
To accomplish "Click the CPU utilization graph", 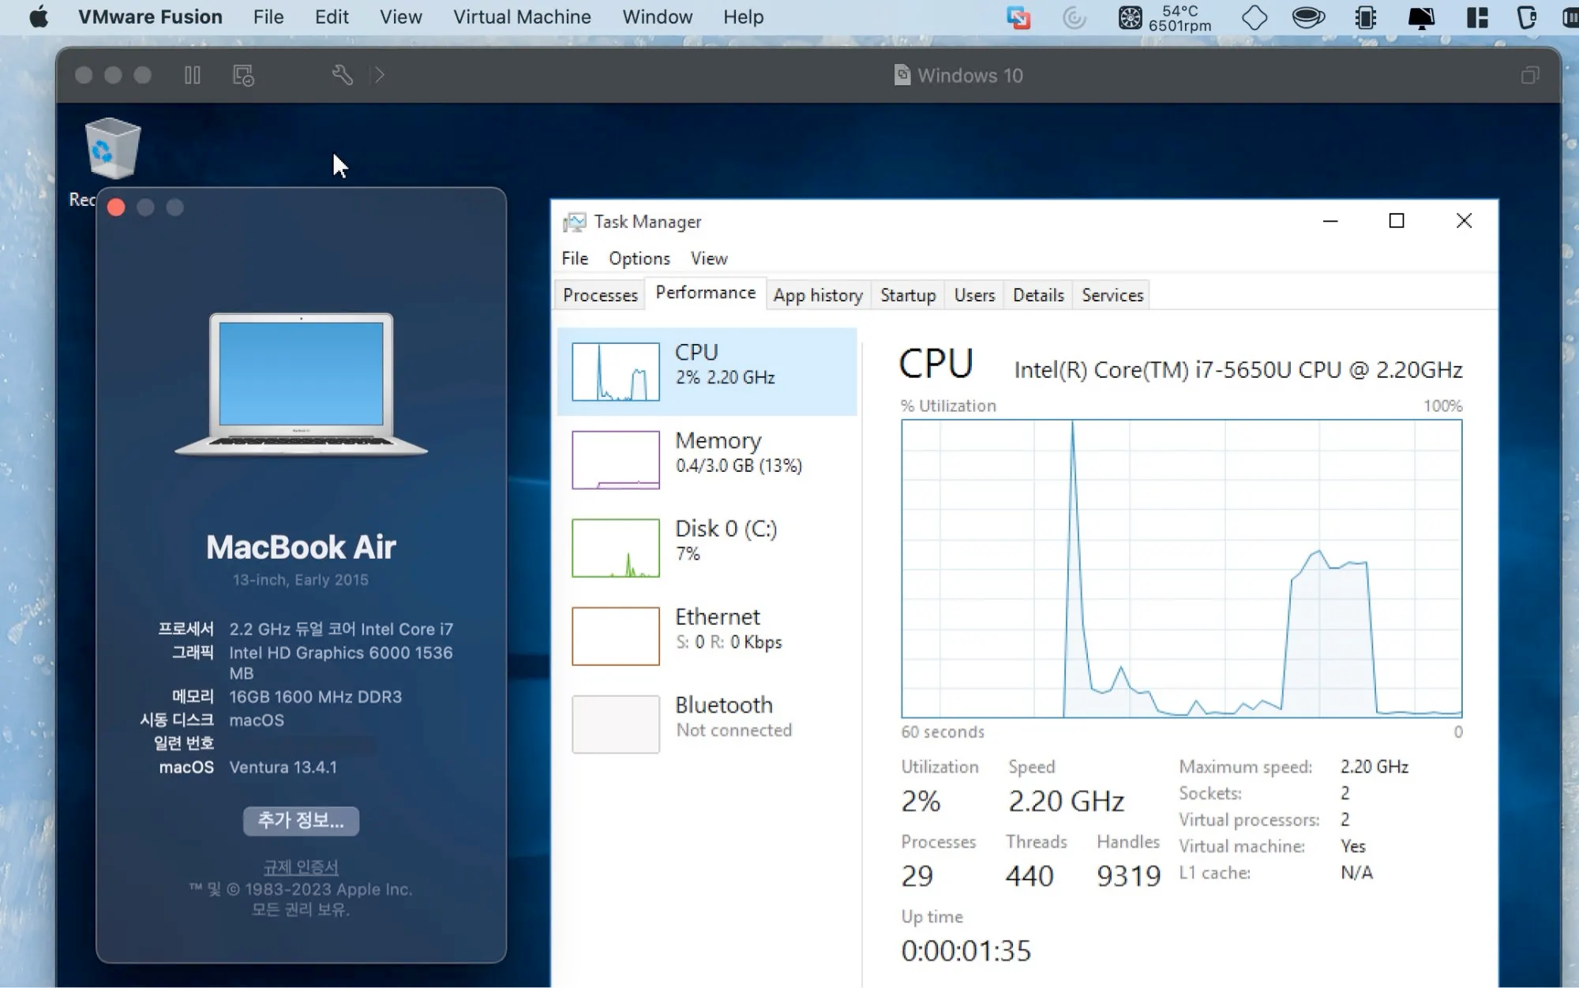I will coord(1181,568).
